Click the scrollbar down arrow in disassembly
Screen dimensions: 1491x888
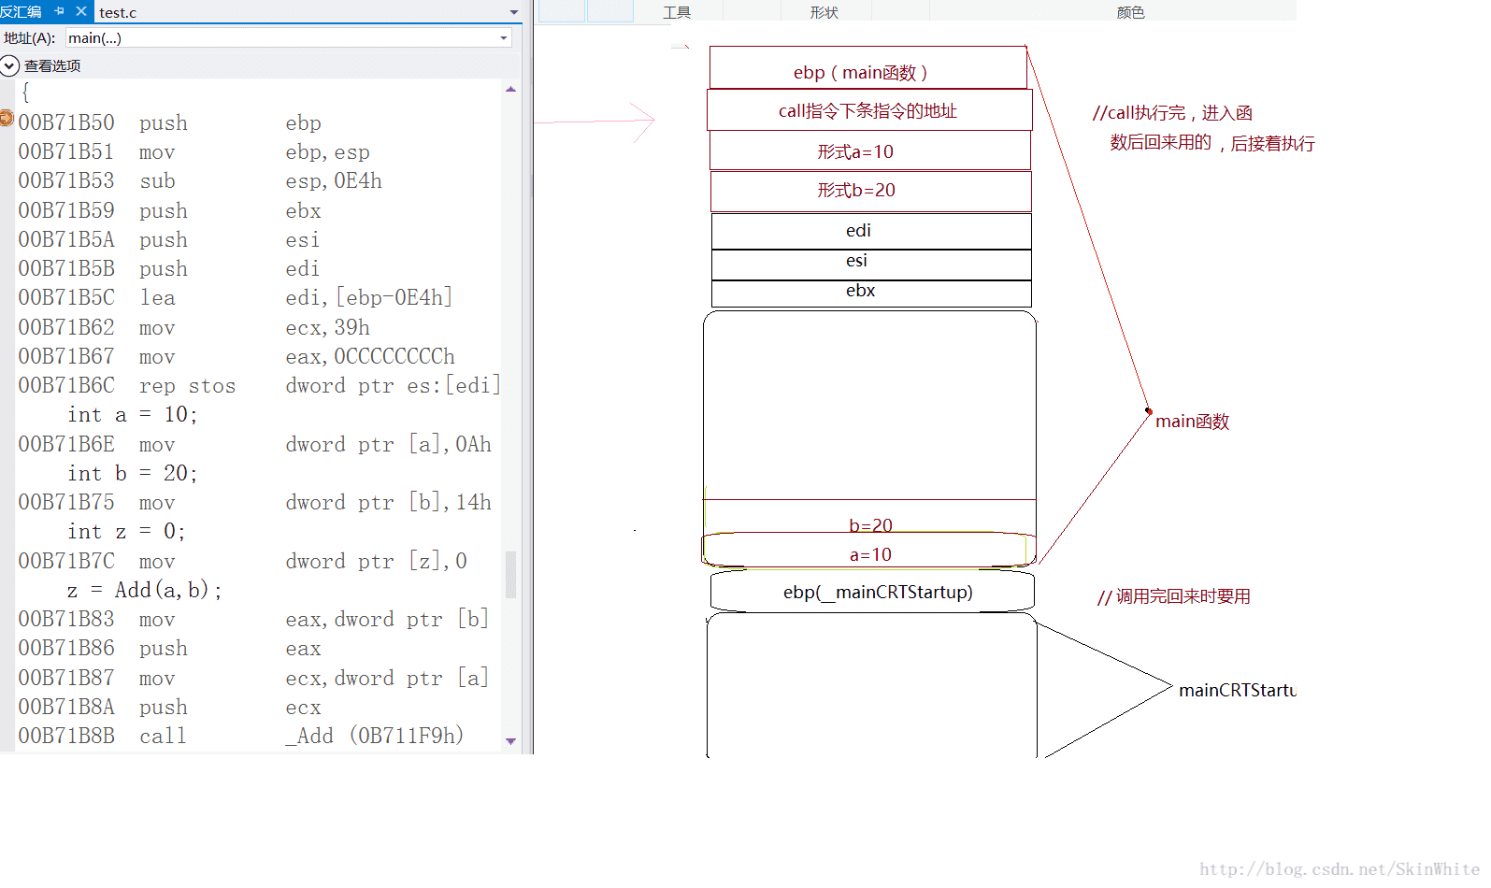510,741
